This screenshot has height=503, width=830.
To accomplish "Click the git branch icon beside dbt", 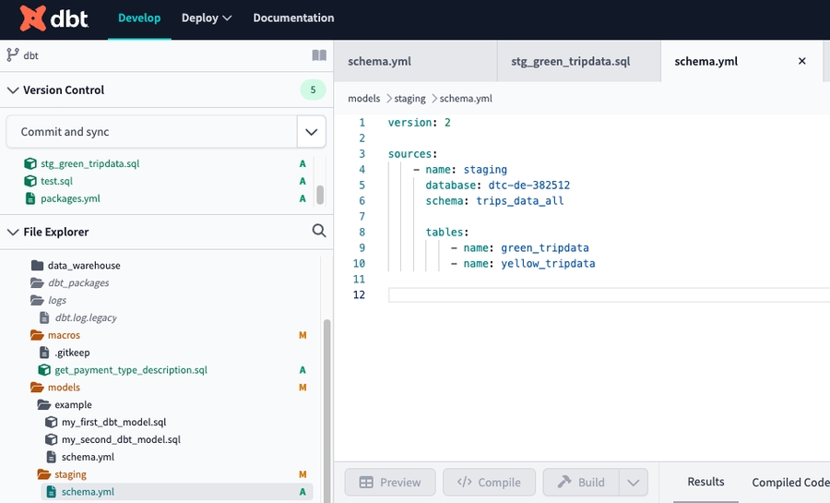I will click(13, 55).
